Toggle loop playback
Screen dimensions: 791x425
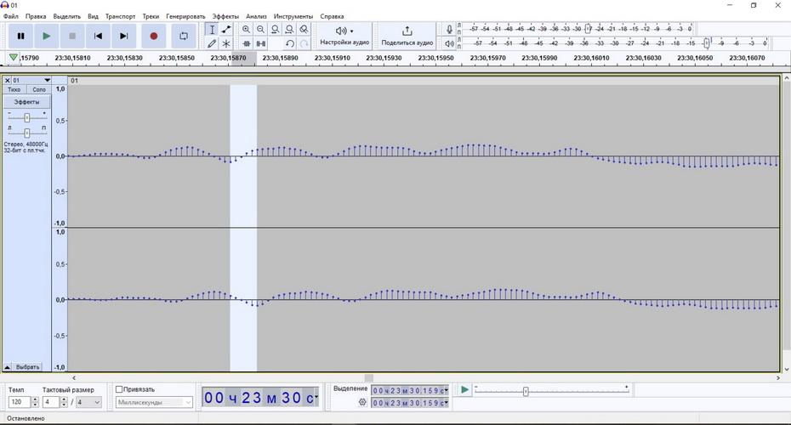184,36
